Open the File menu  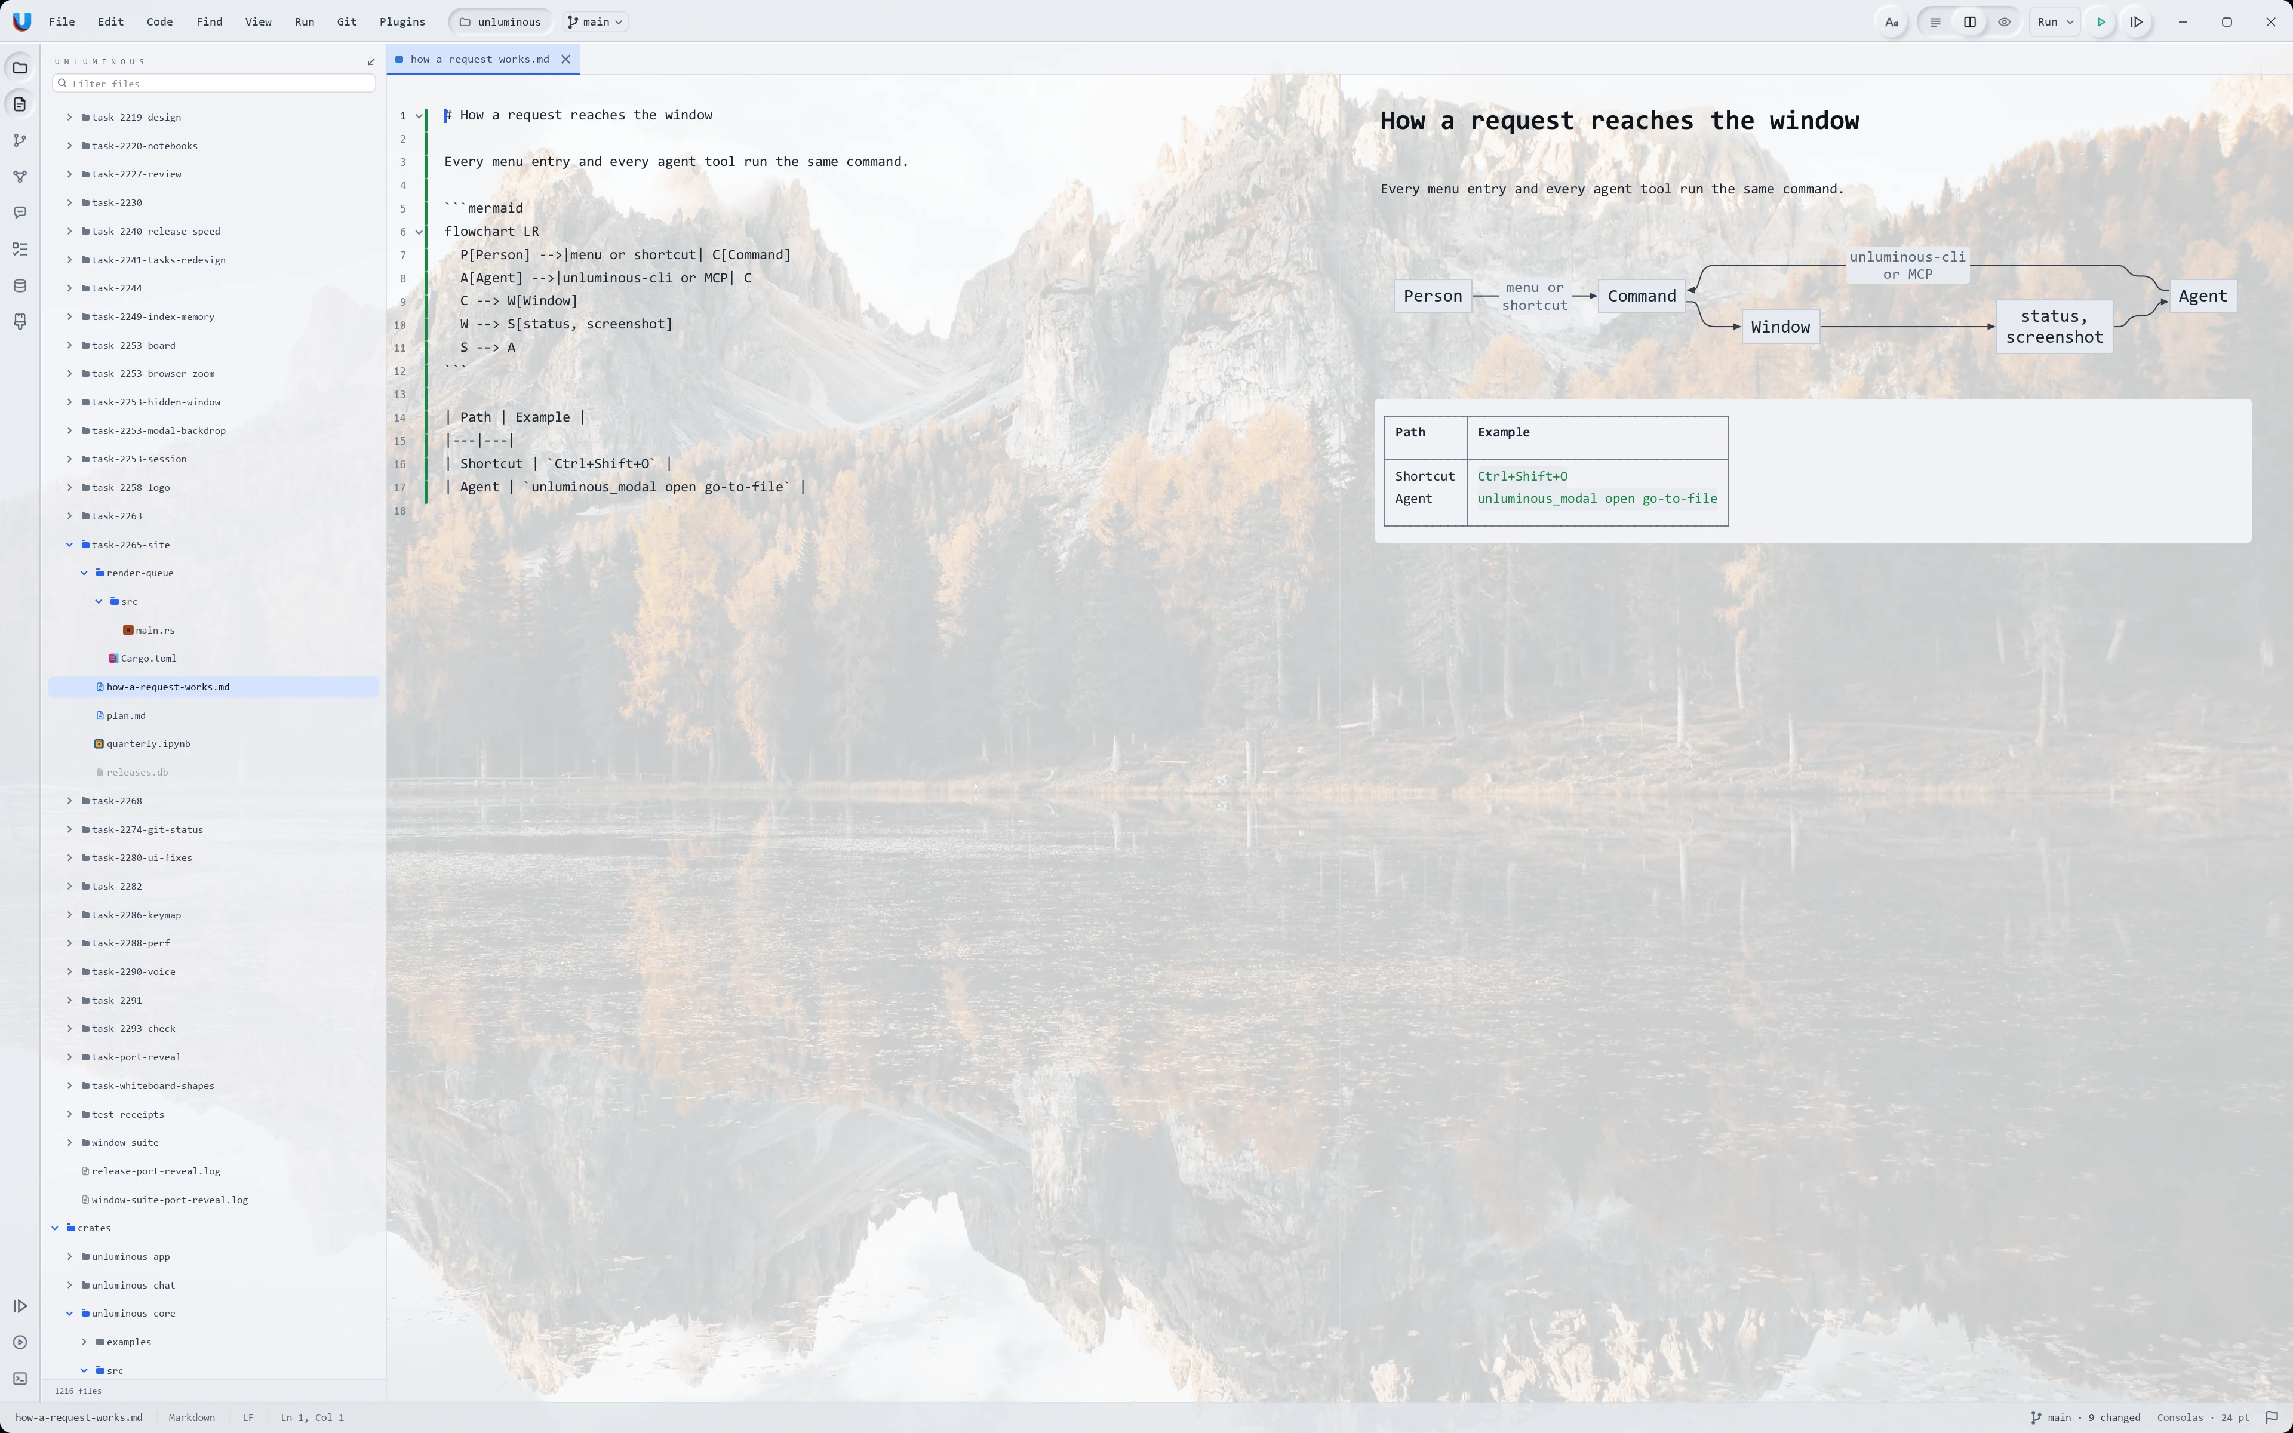(x=62, y=22)
